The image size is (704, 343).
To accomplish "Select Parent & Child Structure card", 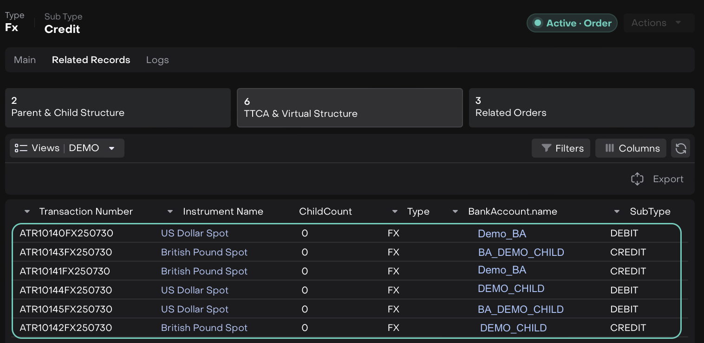I will [x=118, y=108].
